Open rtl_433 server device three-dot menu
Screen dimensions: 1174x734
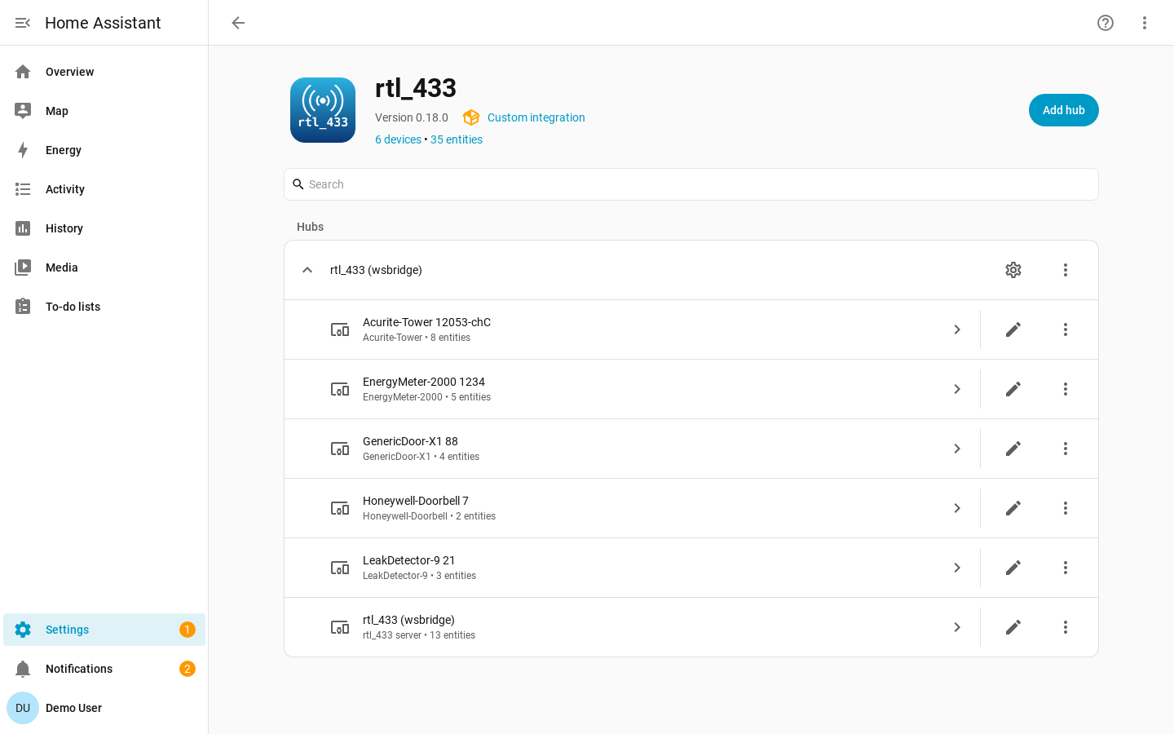pos(1066,627)
